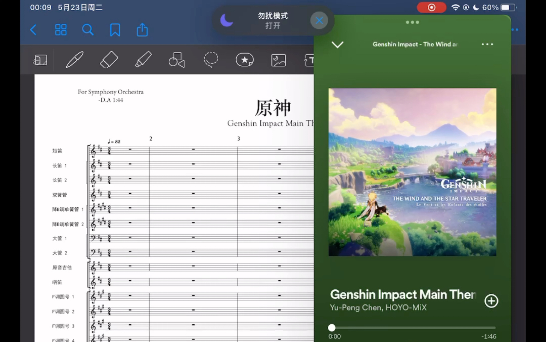The image size is (546, 342).
Task: Select the Eraser tool
Action: 109,59
